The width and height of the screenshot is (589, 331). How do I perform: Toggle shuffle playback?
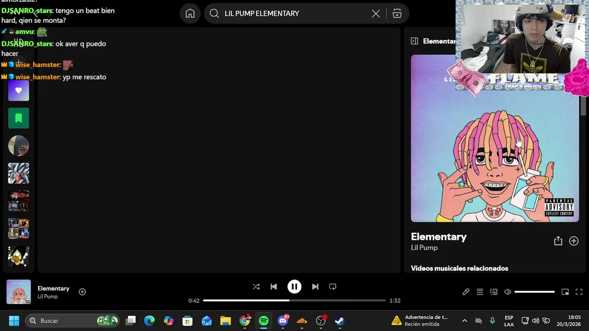pos(256,286)
